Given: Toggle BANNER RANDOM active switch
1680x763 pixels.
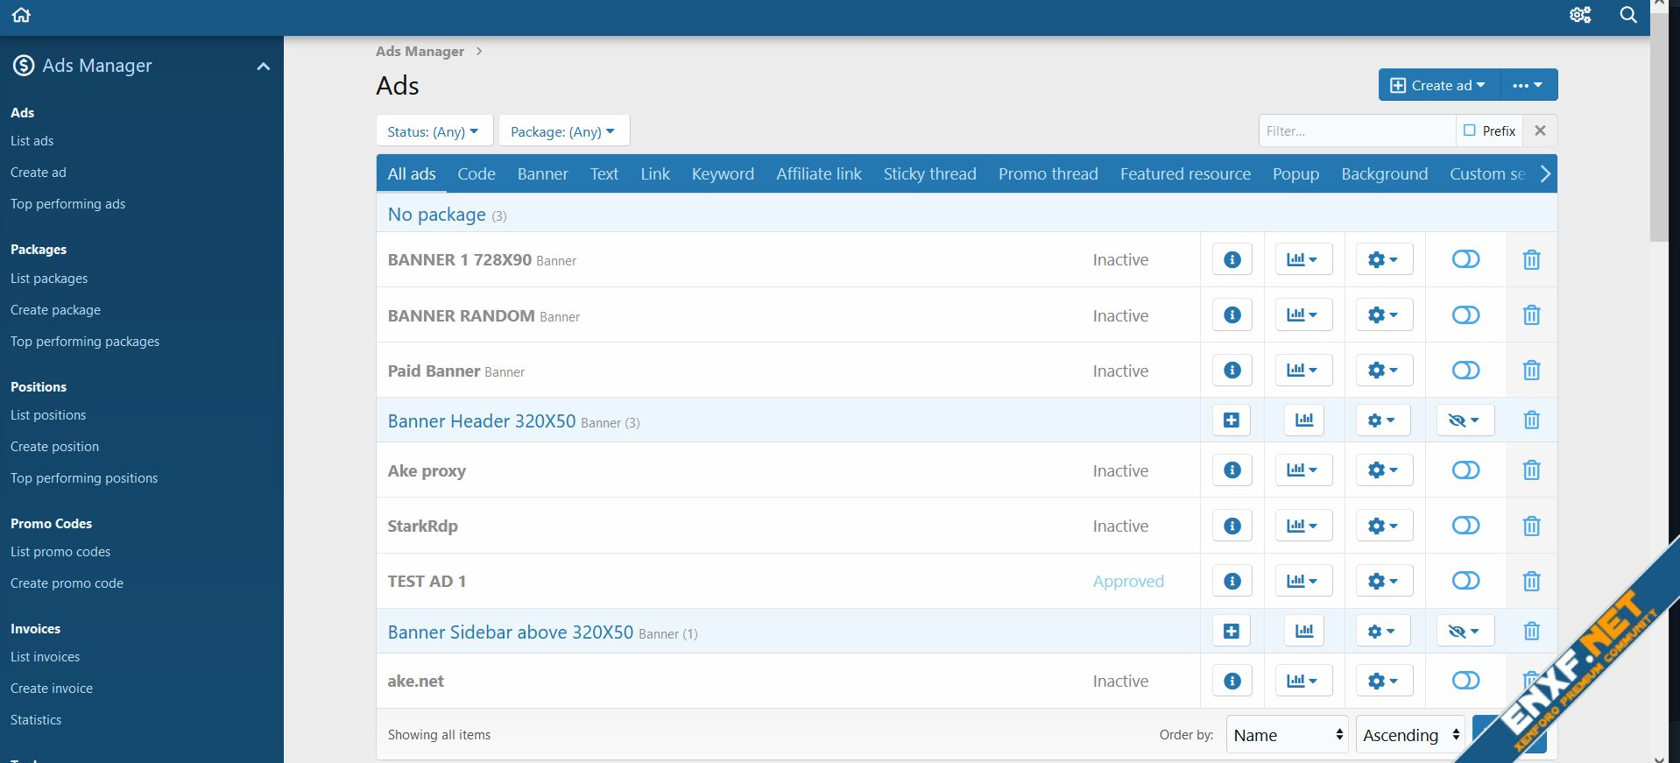Looking at the screenshot, I should pyautogui.click(x=1465, y=314).
